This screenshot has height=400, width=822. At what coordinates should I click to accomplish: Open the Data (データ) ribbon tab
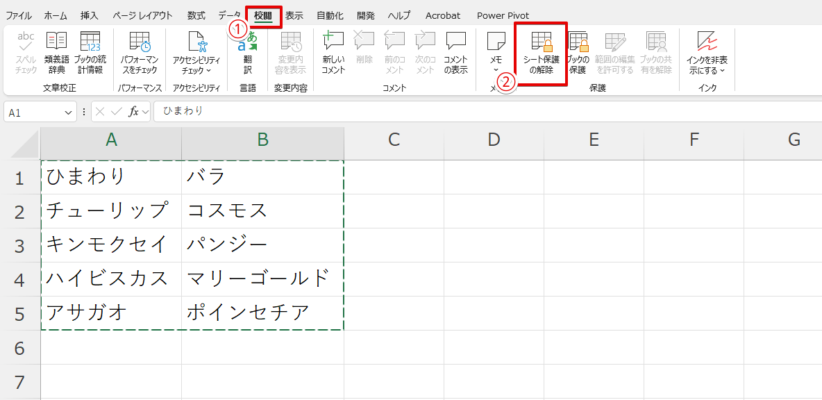point(229,15)
